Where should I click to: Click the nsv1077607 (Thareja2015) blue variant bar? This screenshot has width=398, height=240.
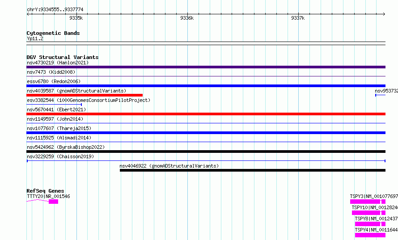tap(206, 133)
